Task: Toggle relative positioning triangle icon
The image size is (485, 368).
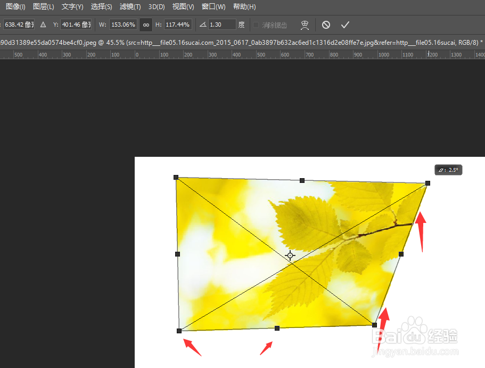Action: coord(43,25)
